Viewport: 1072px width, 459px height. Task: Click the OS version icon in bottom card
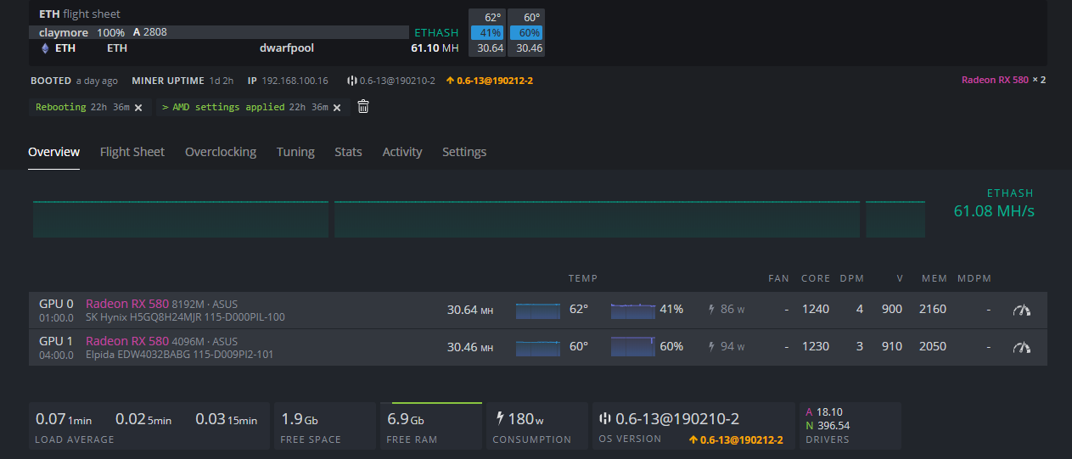point(605,419)
